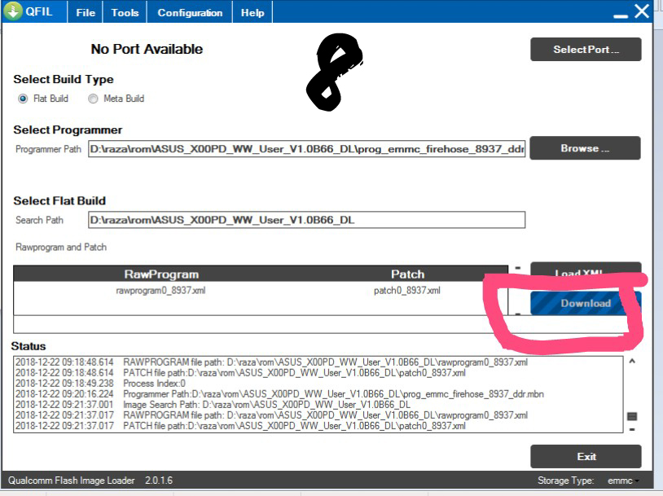The height and width of the screenshot is (496, 663).
Task: Browse for the programmer file
Action: pyautogui.click(x=585, y=148)
